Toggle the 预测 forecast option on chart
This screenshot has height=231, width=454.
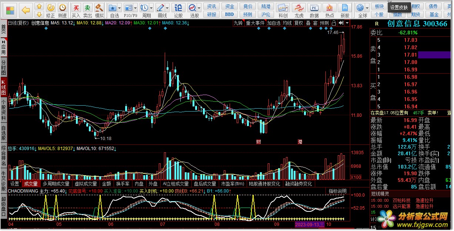pyautogui.click(x=324, y=23)
